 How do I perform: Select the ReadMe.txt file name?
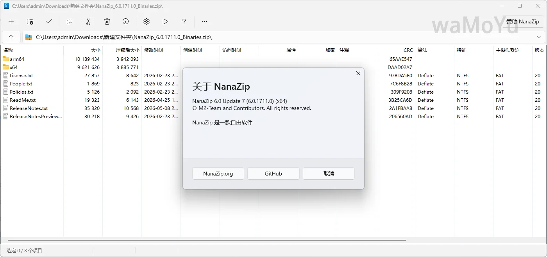(23, 100)
